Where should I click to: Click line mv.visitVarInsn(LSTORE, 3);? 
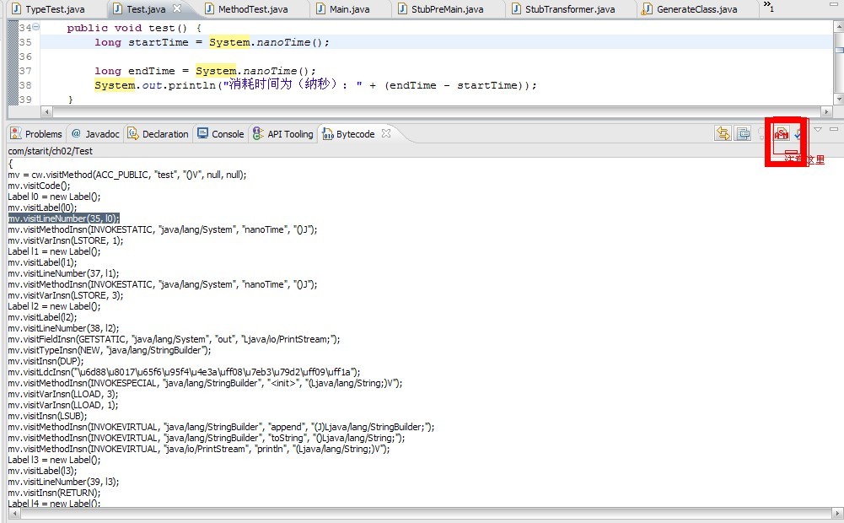pos(65,295)
